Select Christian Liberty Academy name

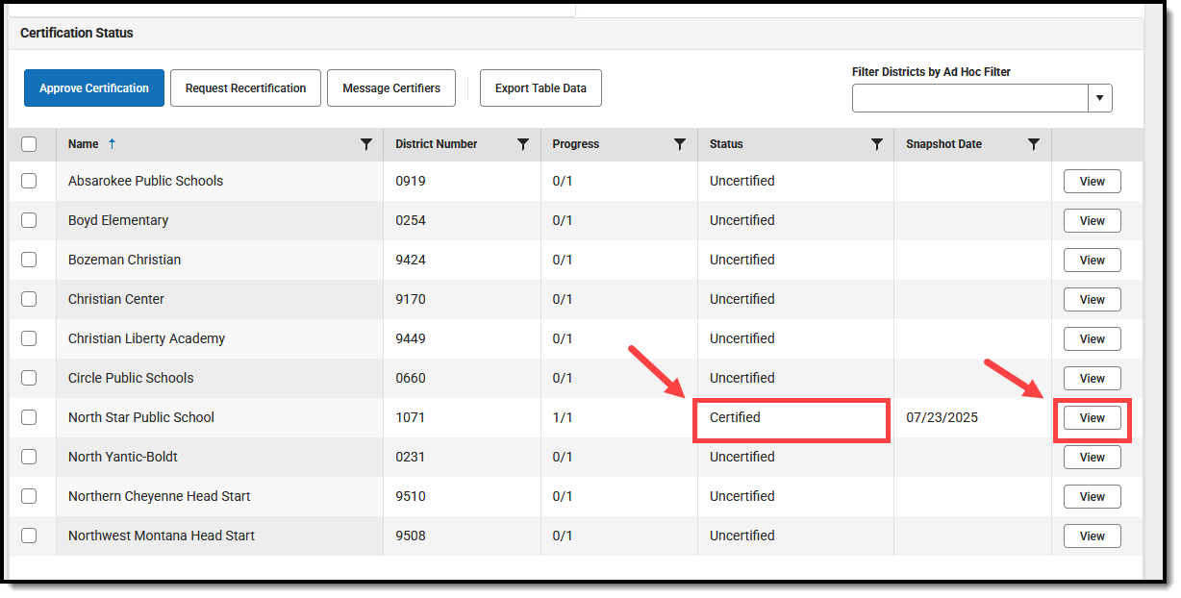pos(146,338)
